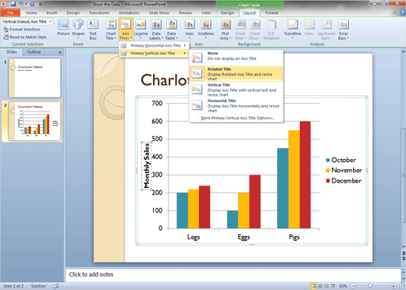Open the chart Format tab
406x290 pixels.
(x=272, y=12)
